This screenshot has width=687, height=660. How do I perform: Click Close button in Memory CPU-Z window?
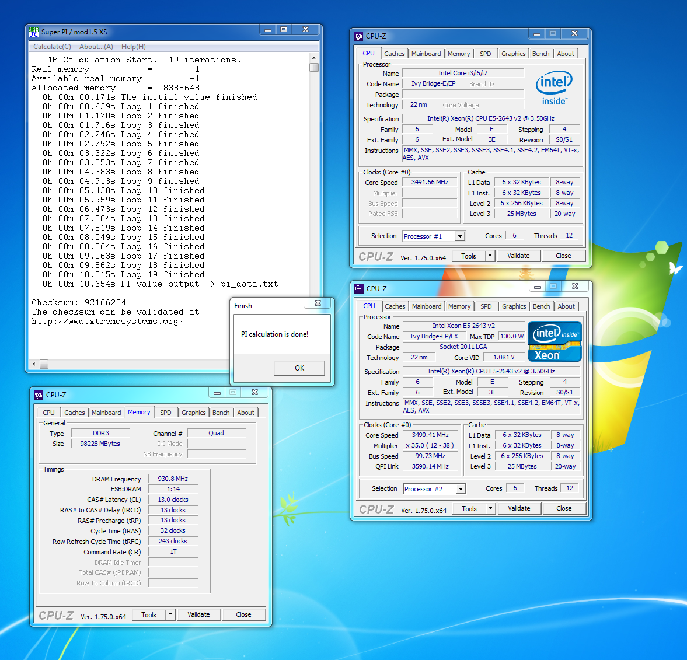tap(243, 614)
